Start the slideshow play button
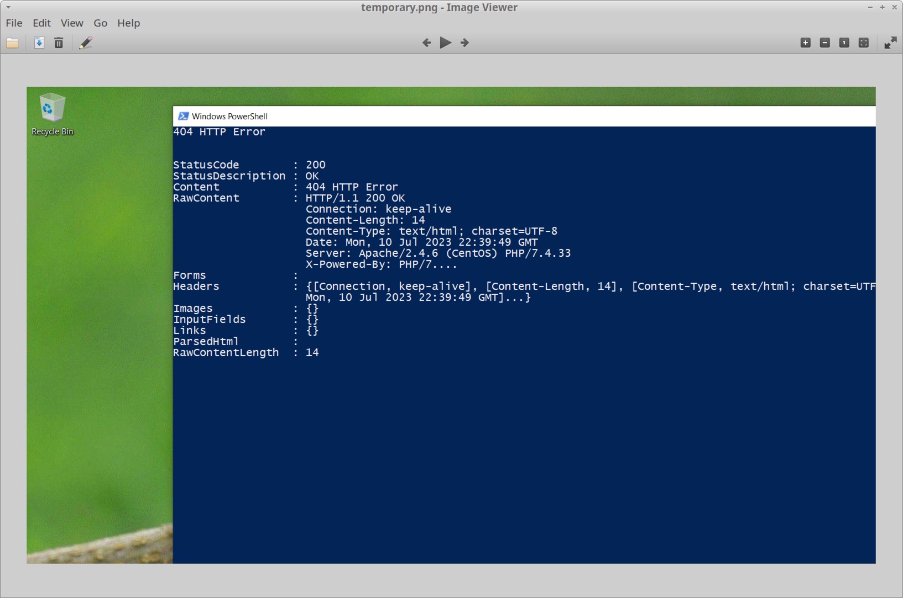903x598 pixels. click(446, 43)
